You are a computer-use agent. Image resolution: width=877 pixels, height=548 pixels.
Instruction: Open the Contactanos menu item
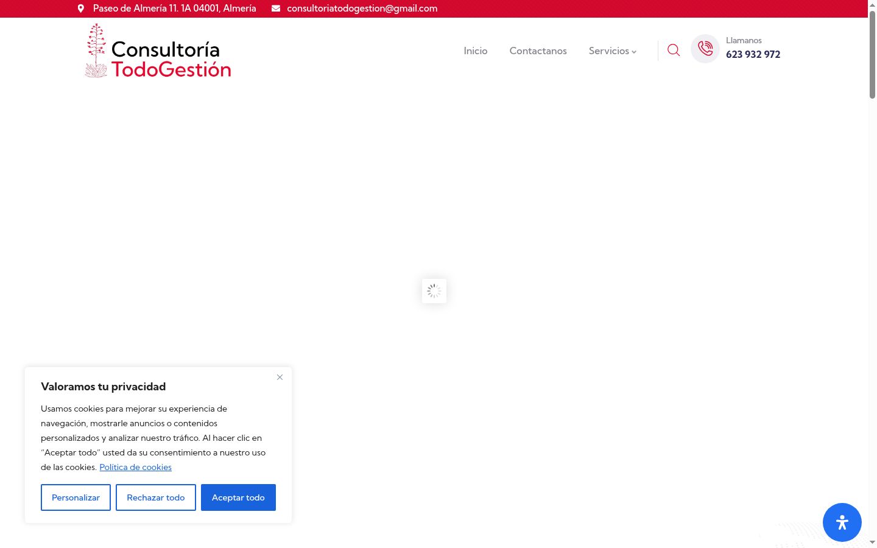[538, 51]
